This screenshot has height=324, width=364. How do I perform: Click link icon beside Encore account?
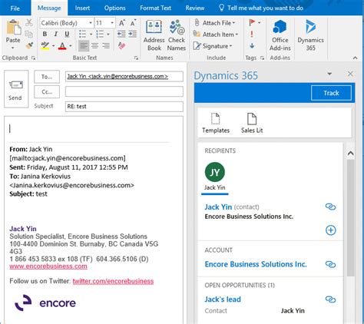click(x=330, y=264)
